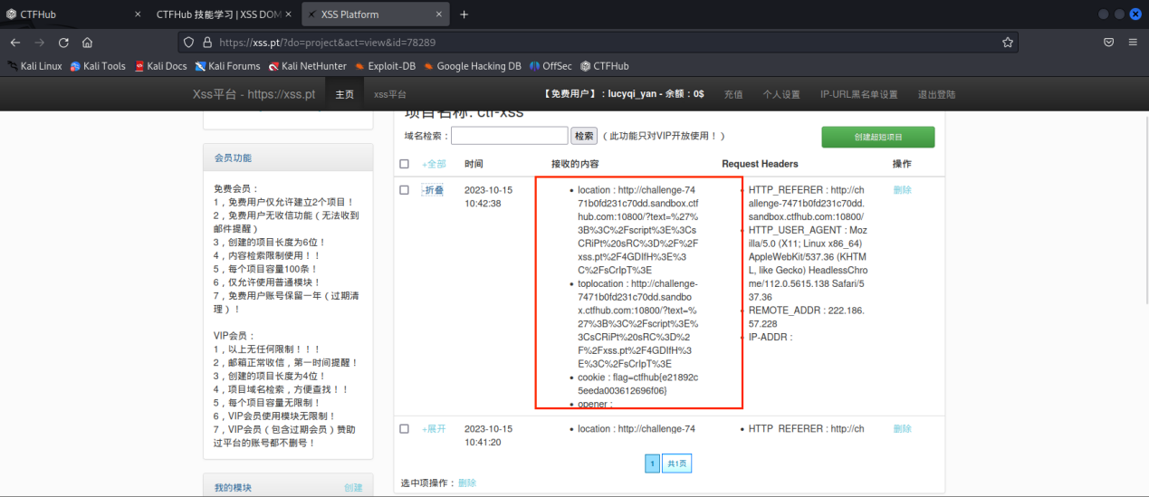Click the 检索 search button

584,136
